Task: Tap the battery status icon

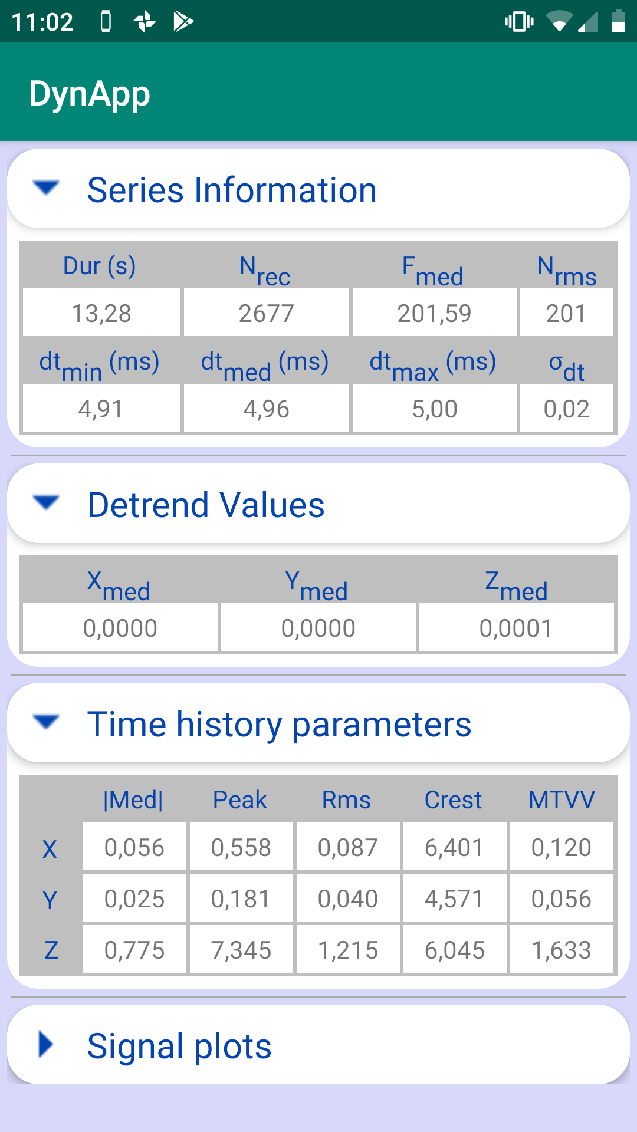Action: (x=618, y=21)
